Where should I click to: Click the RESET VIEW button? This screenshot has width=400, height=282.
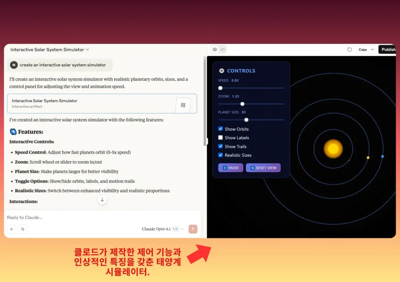pyautogui.click(x=263, y=167)
